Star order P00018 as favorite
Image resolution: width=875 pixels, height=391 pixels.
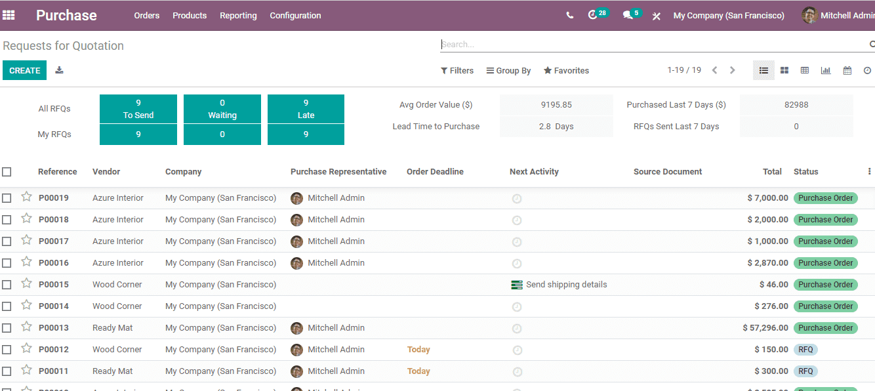26,218
